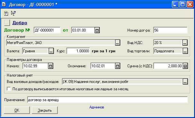This screenshot has height=118, width=195.
Task: Click the small button beside Добро
Action: [7, 23]
